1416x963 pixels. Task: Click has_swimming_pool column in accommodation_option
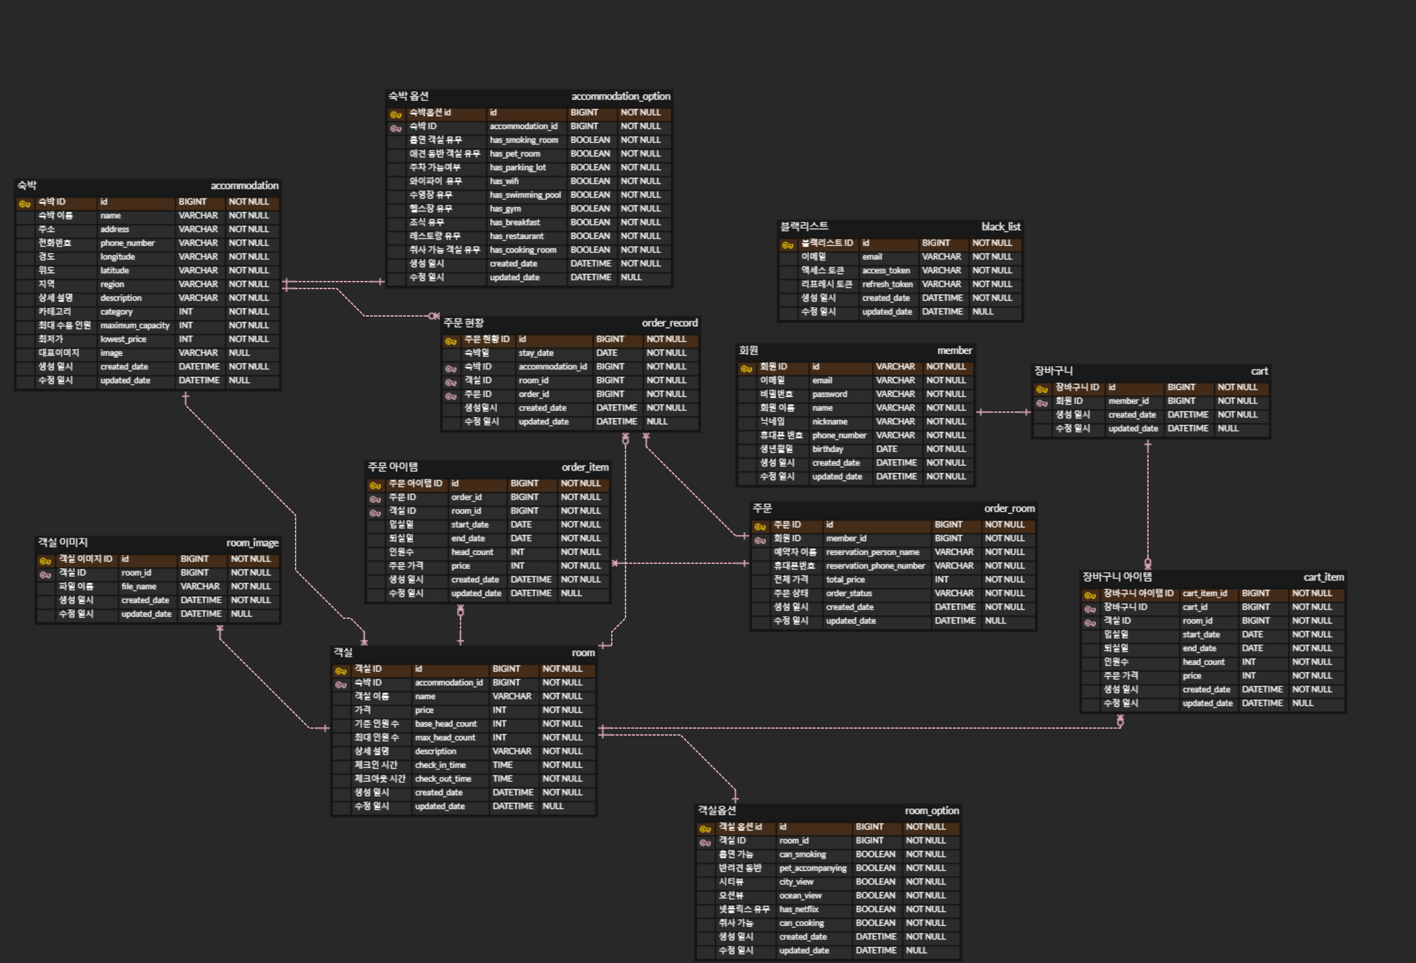pos(524,195)
